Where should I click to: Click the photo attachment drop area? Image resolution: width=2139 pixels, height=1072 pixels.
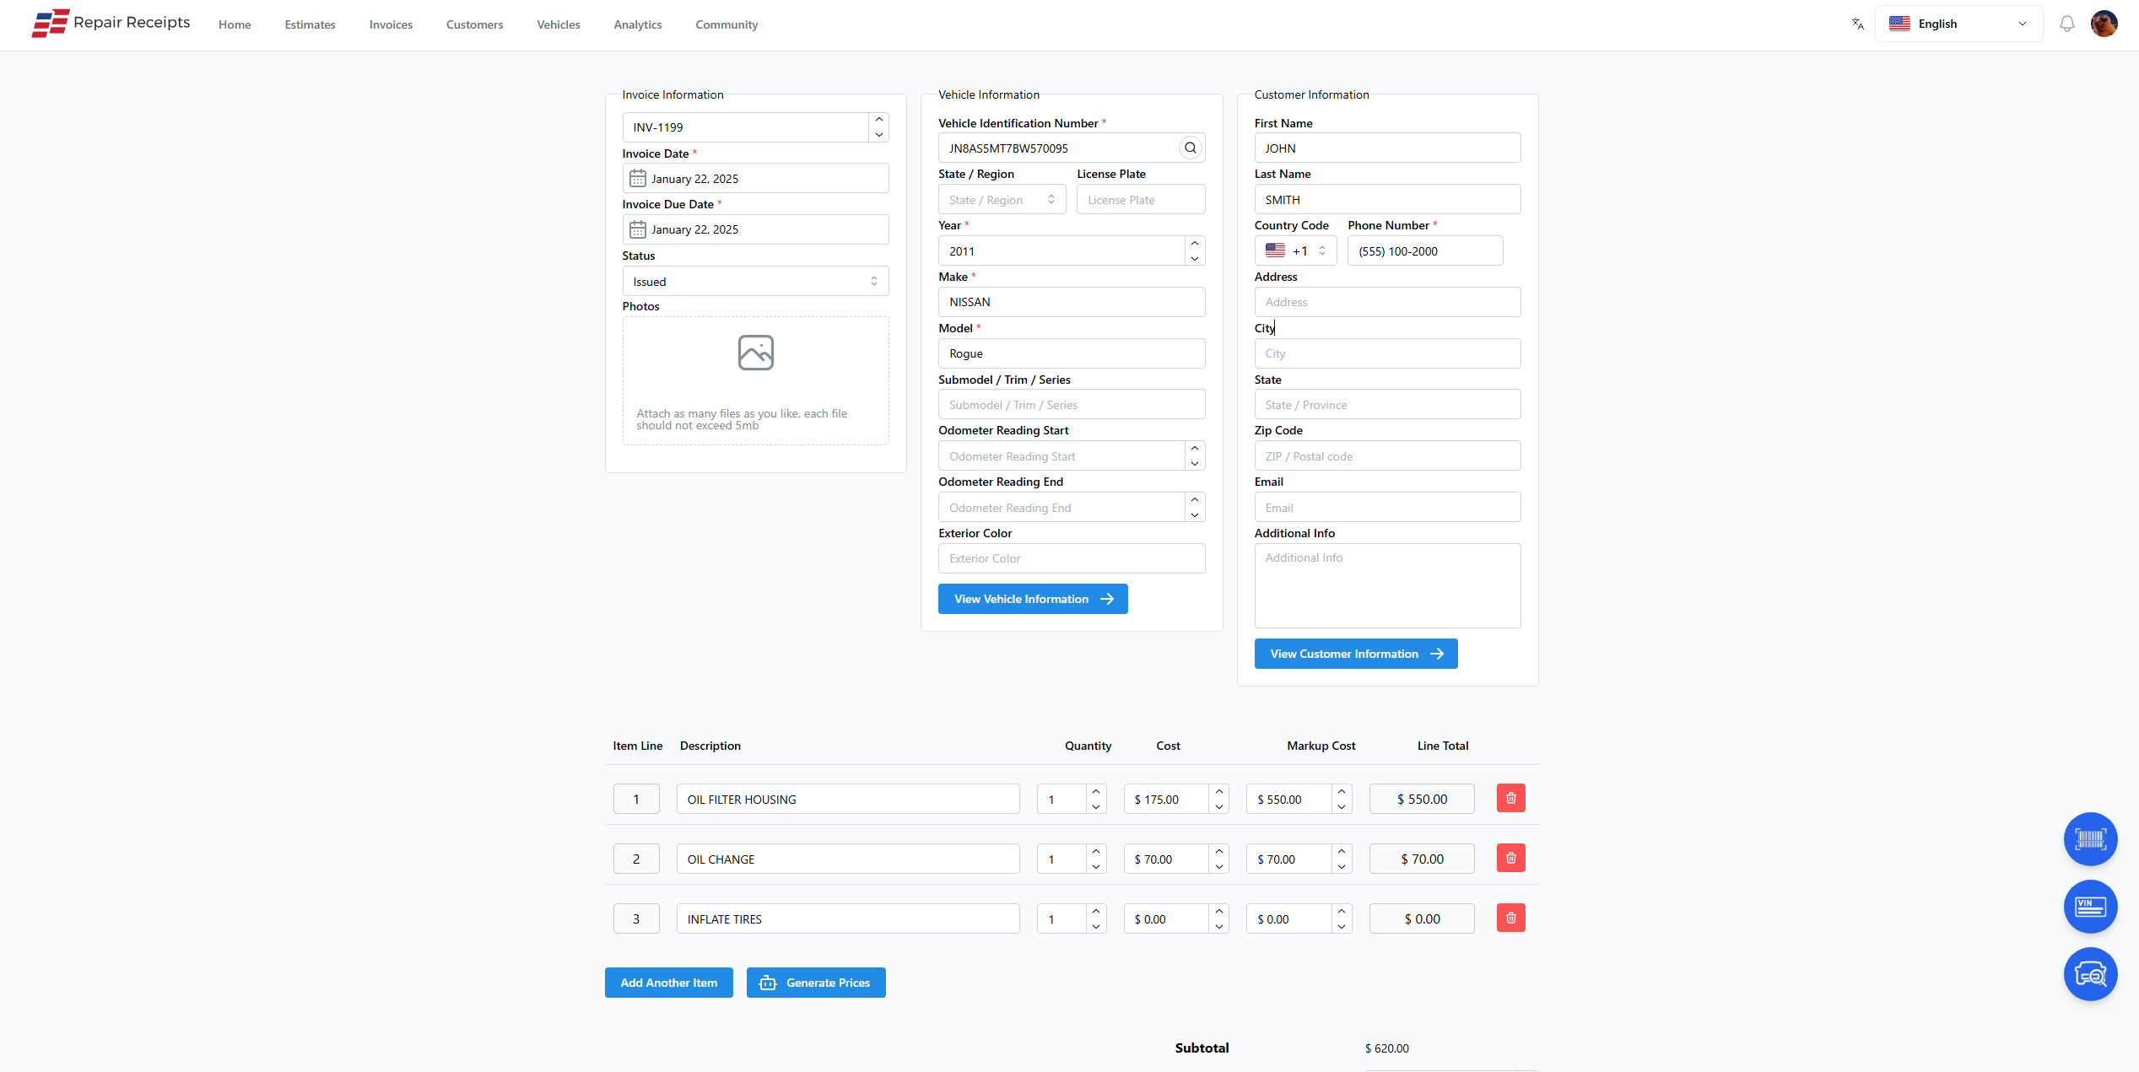(755, 380)
